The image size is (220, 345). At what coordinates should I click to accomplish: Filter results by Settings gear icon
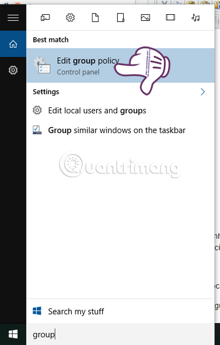70,18
